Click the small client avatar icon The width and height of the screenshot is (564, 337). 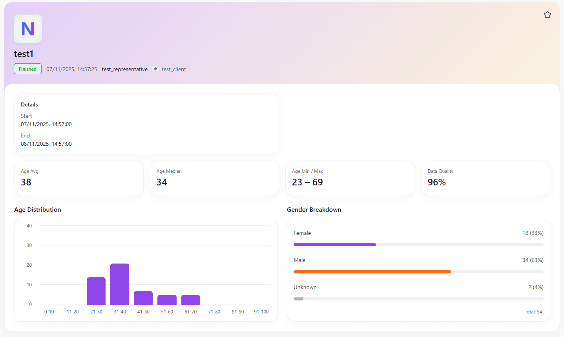[155, 69]
